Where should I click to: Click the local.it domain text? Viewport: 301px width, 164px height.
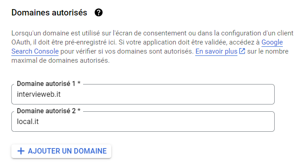point(28,122)
